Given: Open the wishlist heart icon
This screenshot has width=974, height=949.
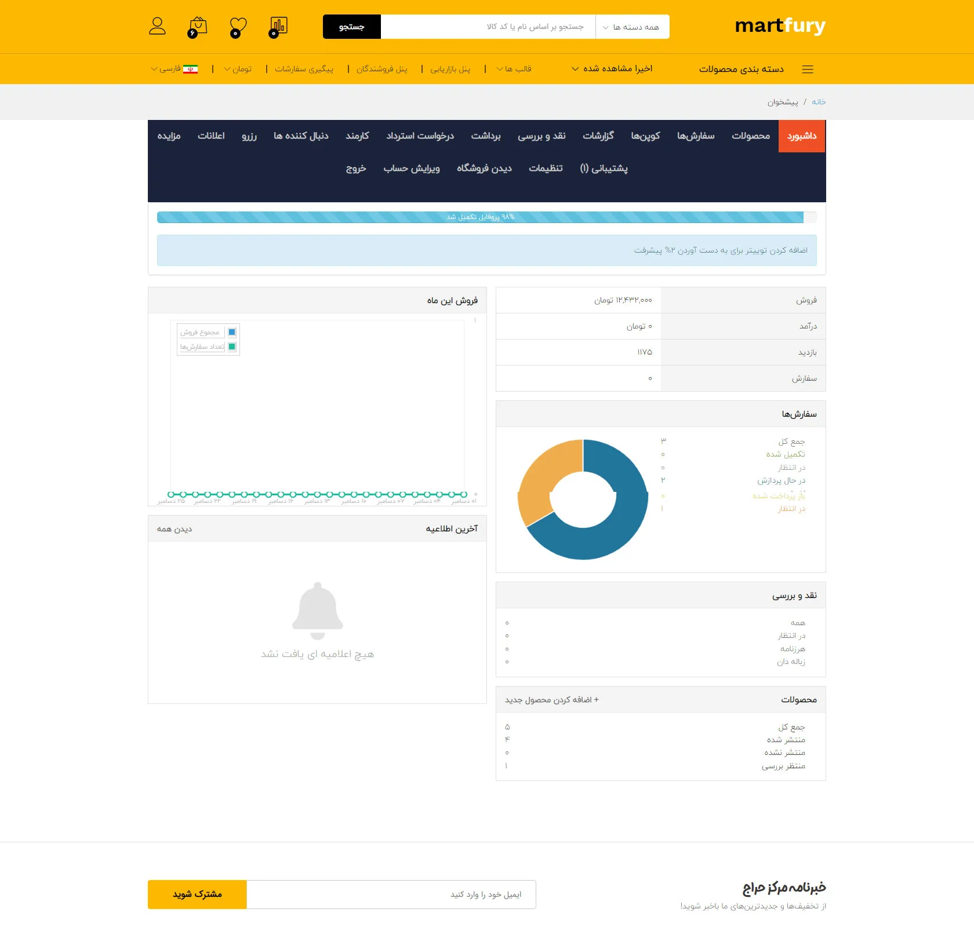Looking at the screenshot, I should (238, 26).
